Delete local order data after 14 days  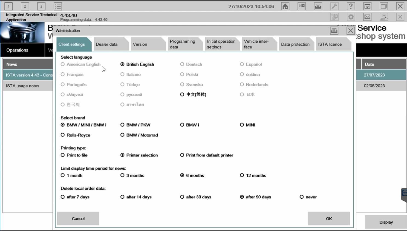(136, 197)
